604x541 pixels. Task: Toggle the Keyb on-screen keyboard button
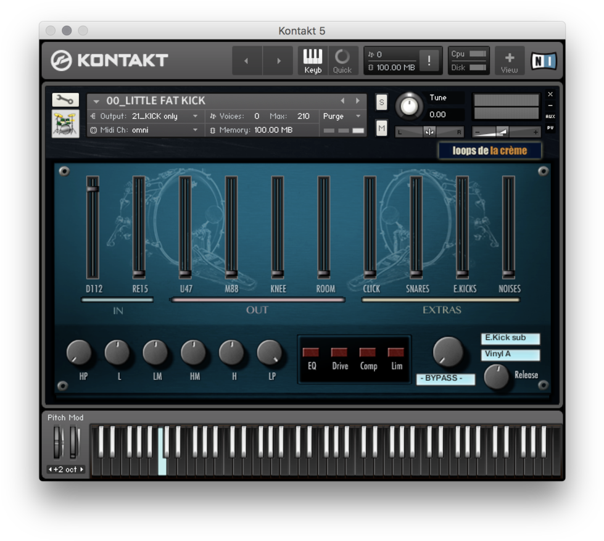coord(312,61)
